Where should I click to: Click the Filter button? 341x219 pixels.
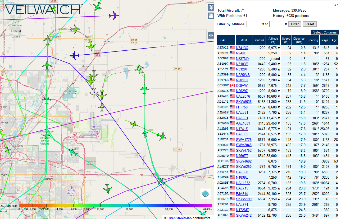pos(295,24)
